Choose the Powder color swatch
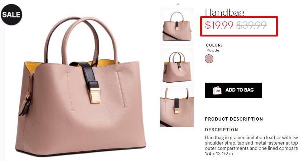Image resolution: width=298 pixels, height=161 pixels. point(209,59)
